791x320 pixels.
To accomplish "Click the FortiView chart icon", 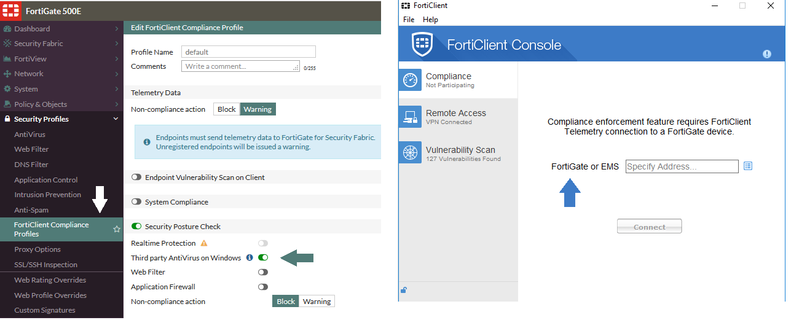I will pyautogui.click(x=7, y=59).
